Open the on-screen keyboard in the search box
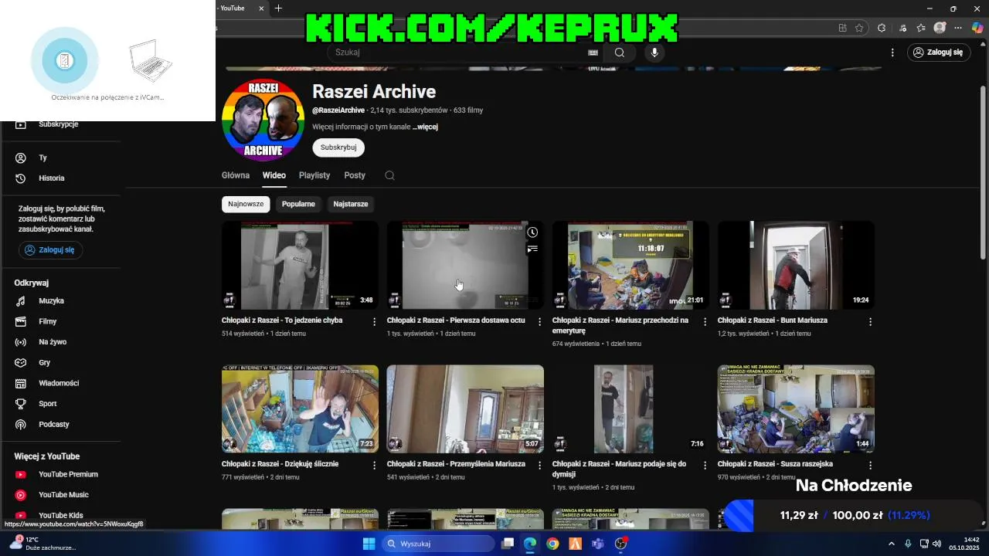989x556 pixels. pos(593,53)
